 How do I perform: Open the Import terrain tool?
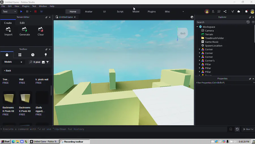click(8, 31)
